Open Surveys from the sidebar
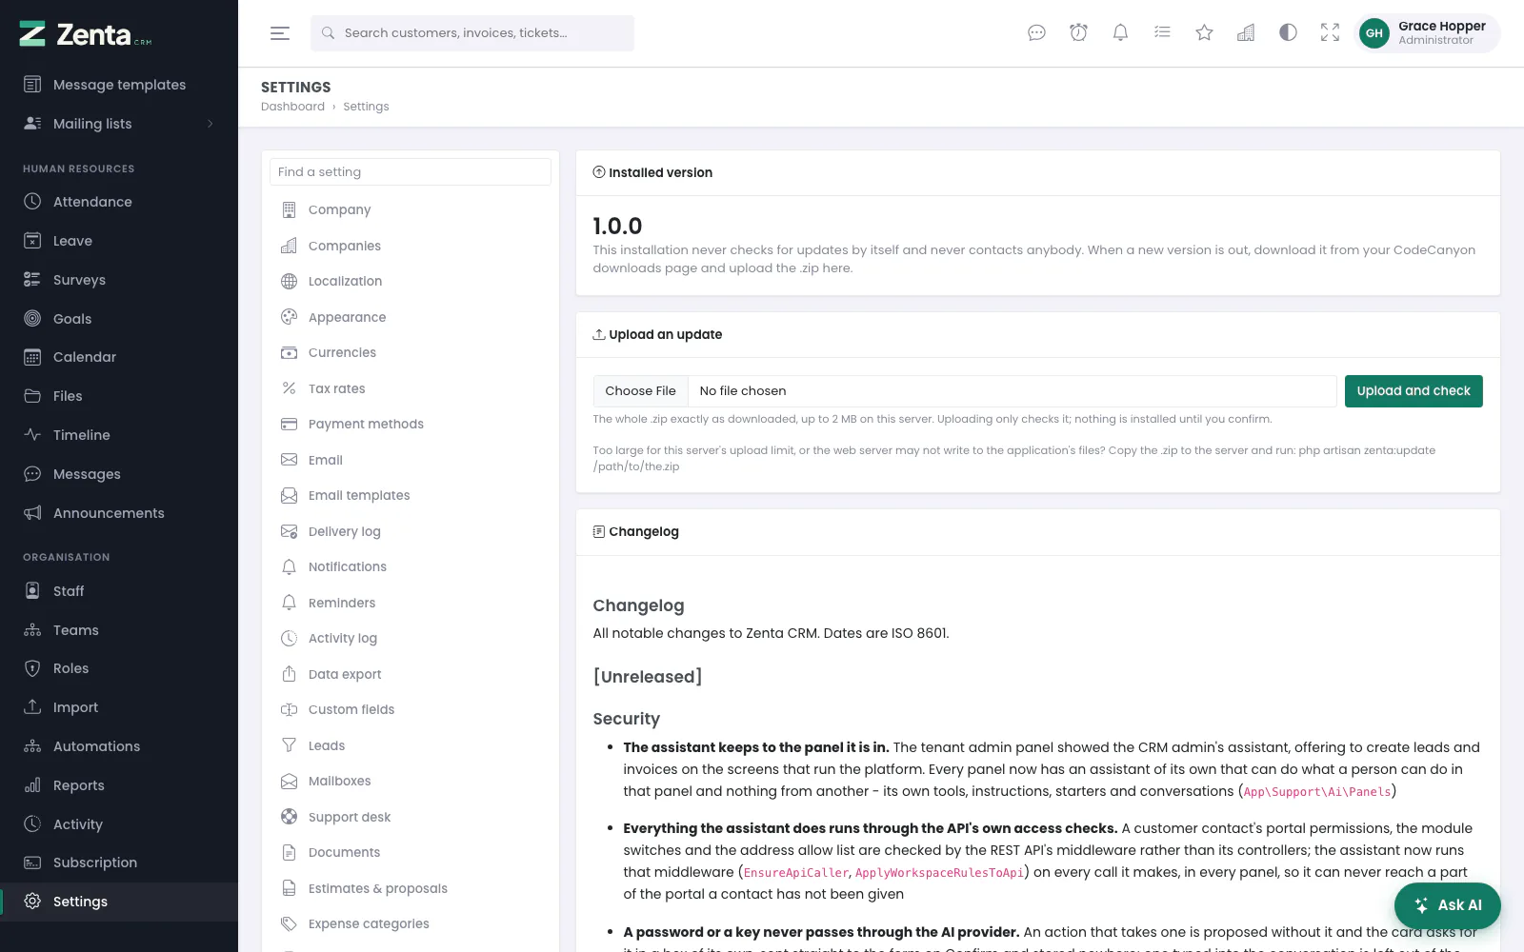Screen dimensions: 1524x952 point(119,280)
